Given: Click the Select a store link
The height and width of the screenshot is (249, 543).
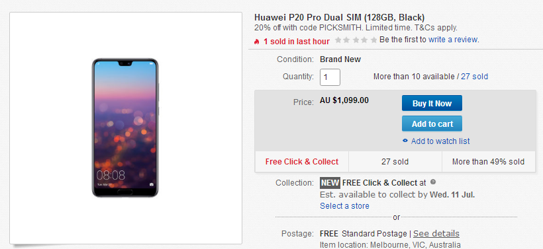Looking at the screenshot, I should click(344, 206).
